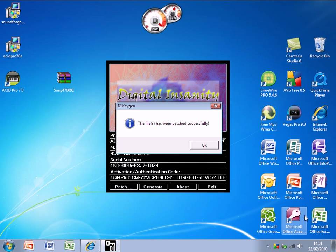Select the Free Mp3 Wma Converter shortcut

point(268,118)
